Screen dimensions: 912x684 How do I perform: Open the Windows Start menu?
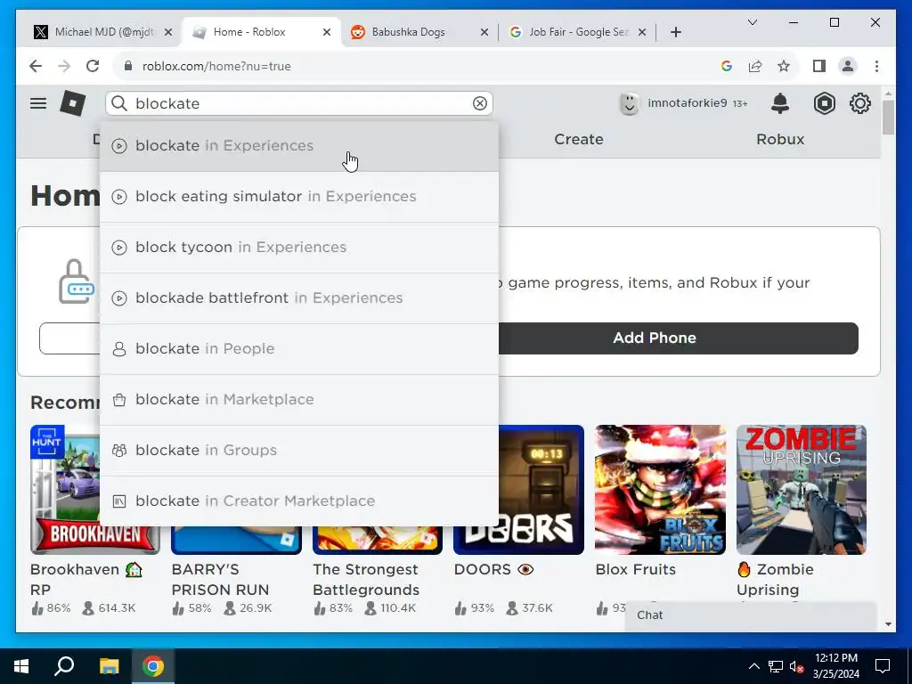pyautogui.click(x=21, y=666)
